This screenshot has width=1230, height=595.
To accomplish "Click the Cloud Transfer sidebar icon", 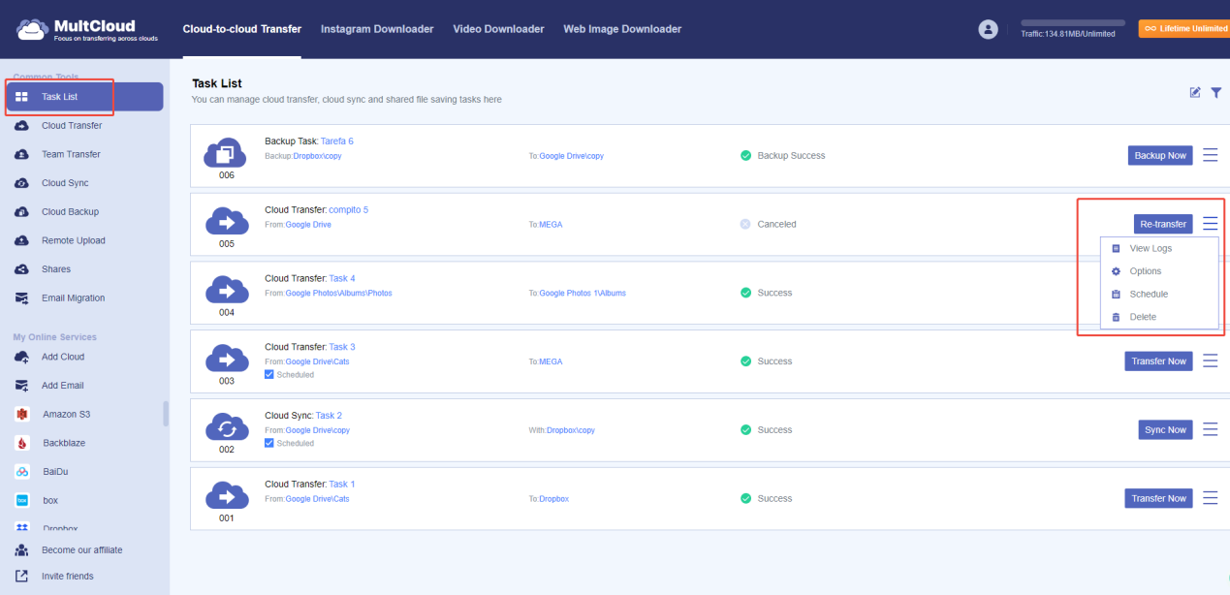I will [21, 125].
